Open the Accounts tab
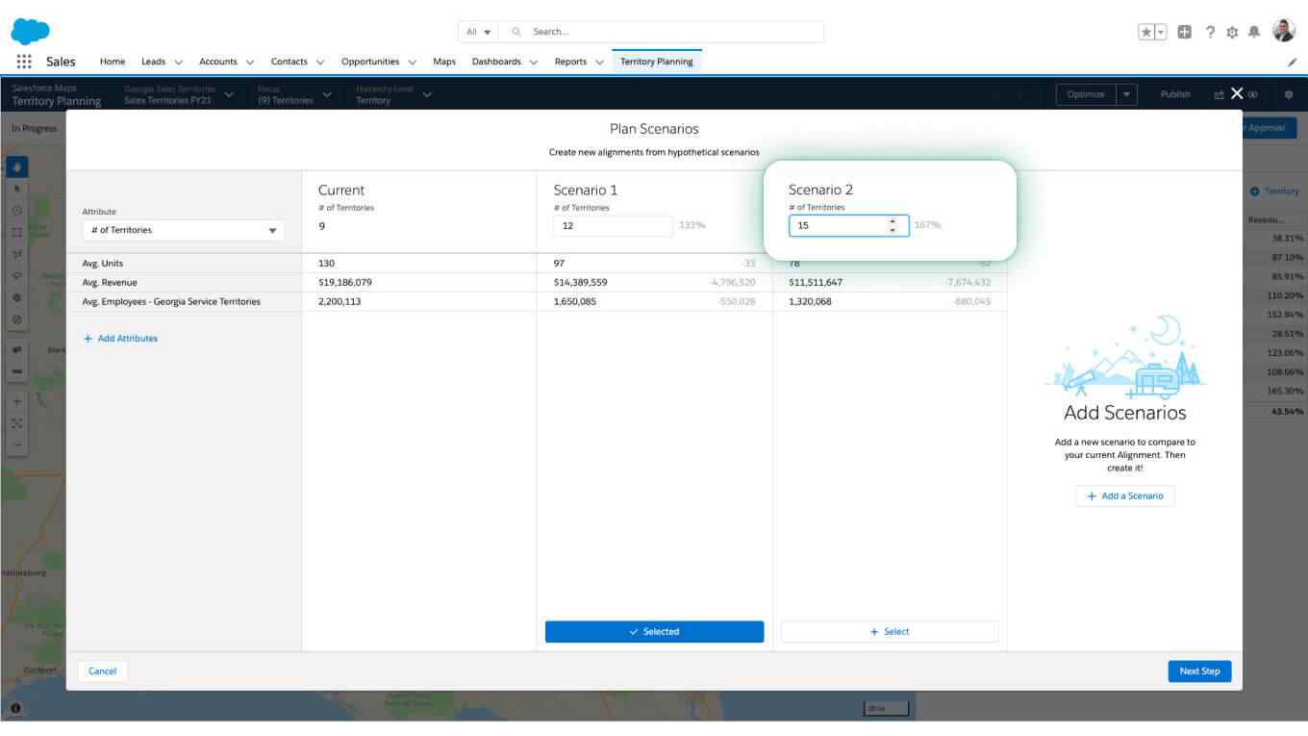The image size is (1308, 736). [x=218, y=62]
